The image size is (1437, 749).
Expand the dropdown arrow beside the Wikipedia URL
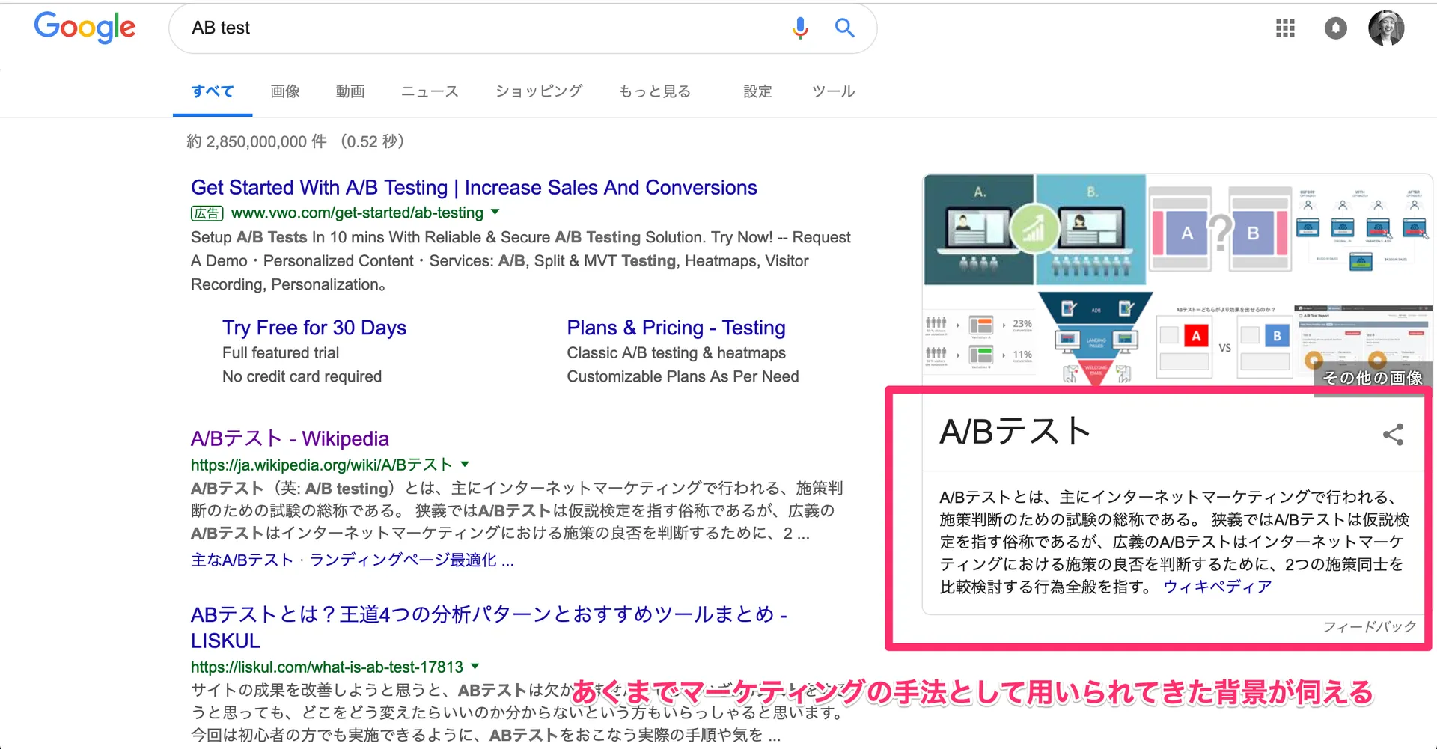466,464
